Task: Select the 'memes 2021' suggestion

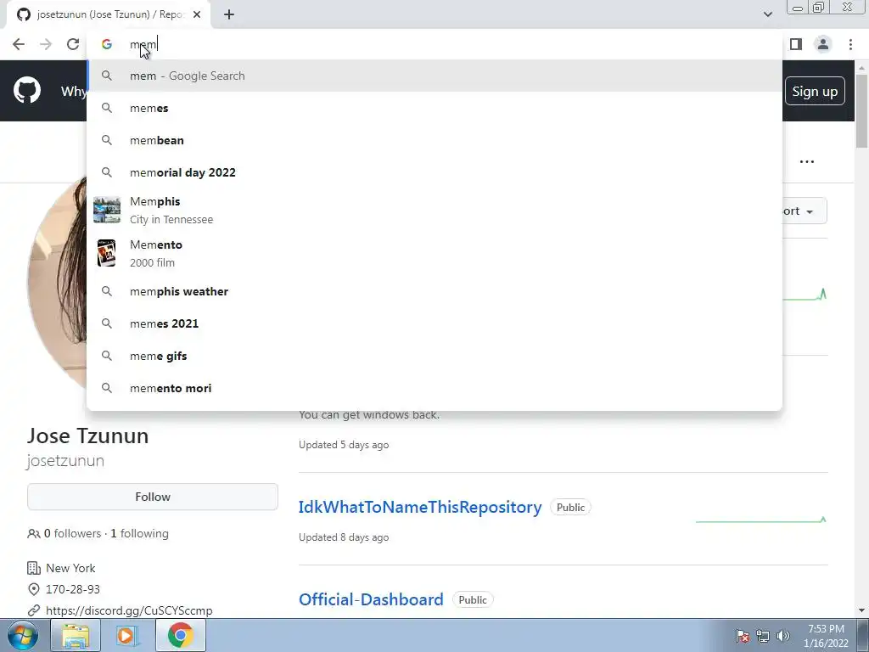Action: [434, 323]
